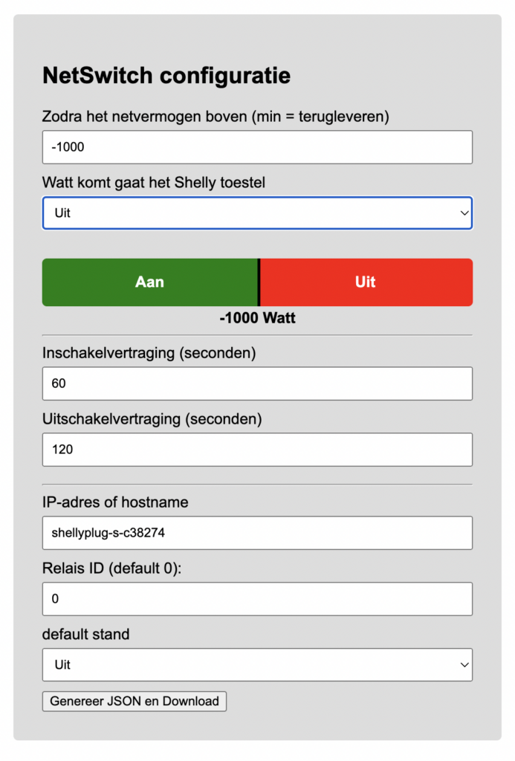515x761 pixels.
Task: Click the netvermogen threshold field showing -1000
Action: click(x=257, y=147)
